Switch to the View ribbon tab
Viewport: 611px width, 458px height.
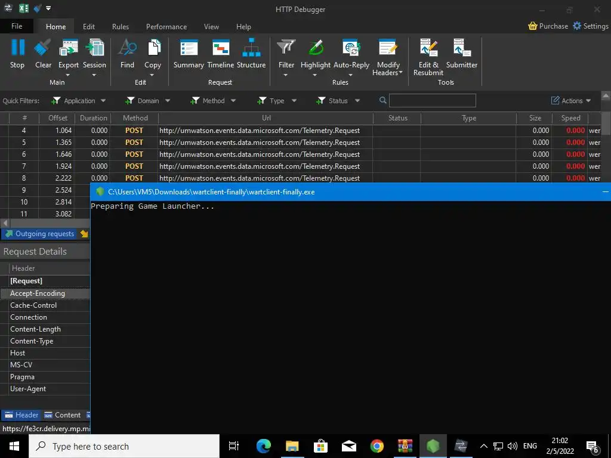211,26
